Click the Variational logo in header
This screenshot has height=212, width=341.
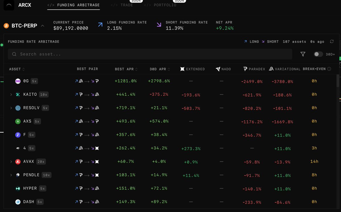[271, 69]
